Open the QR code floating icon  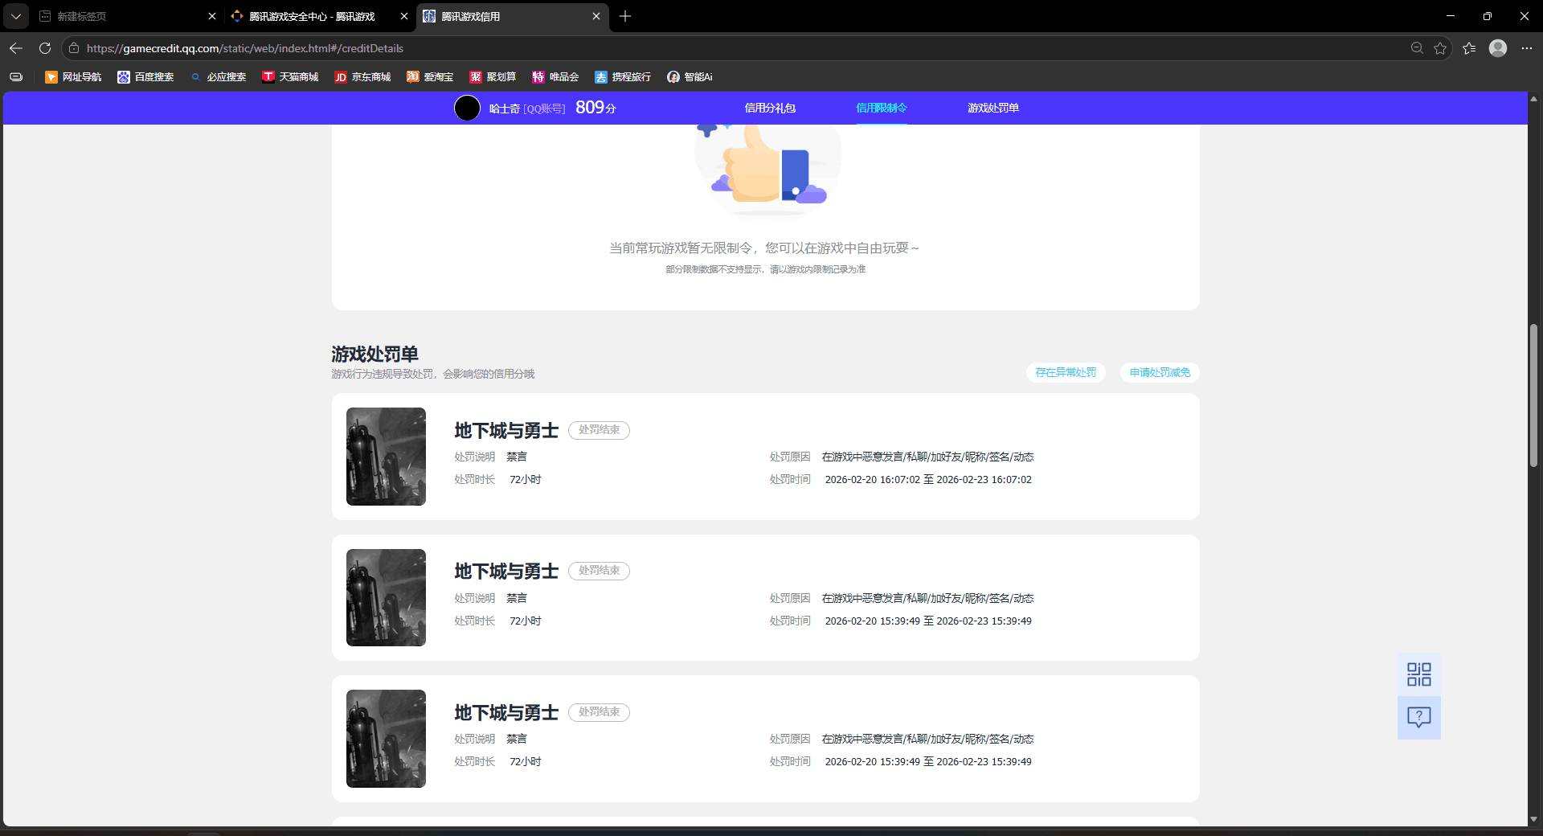coord(1418,674)
